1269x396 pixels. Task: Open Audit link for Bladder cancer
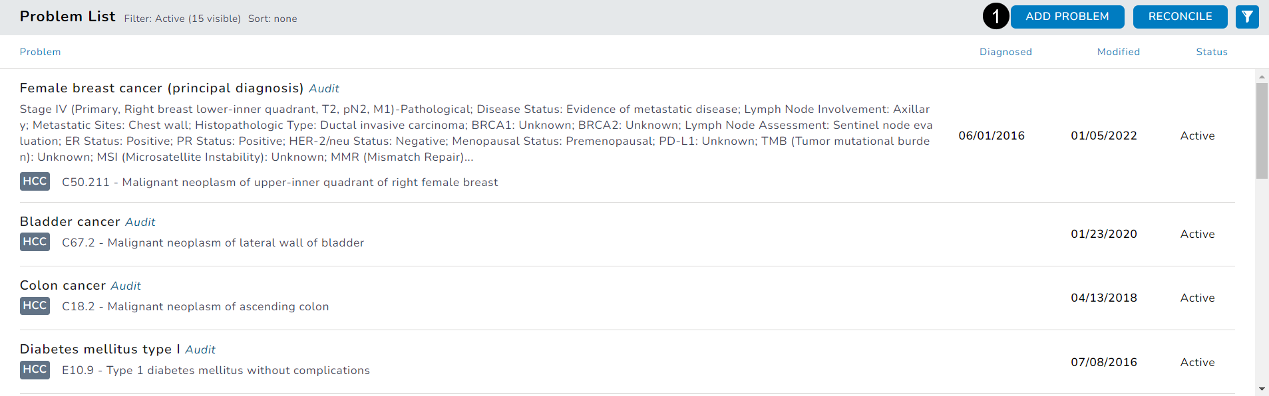(x=140, y=222)
